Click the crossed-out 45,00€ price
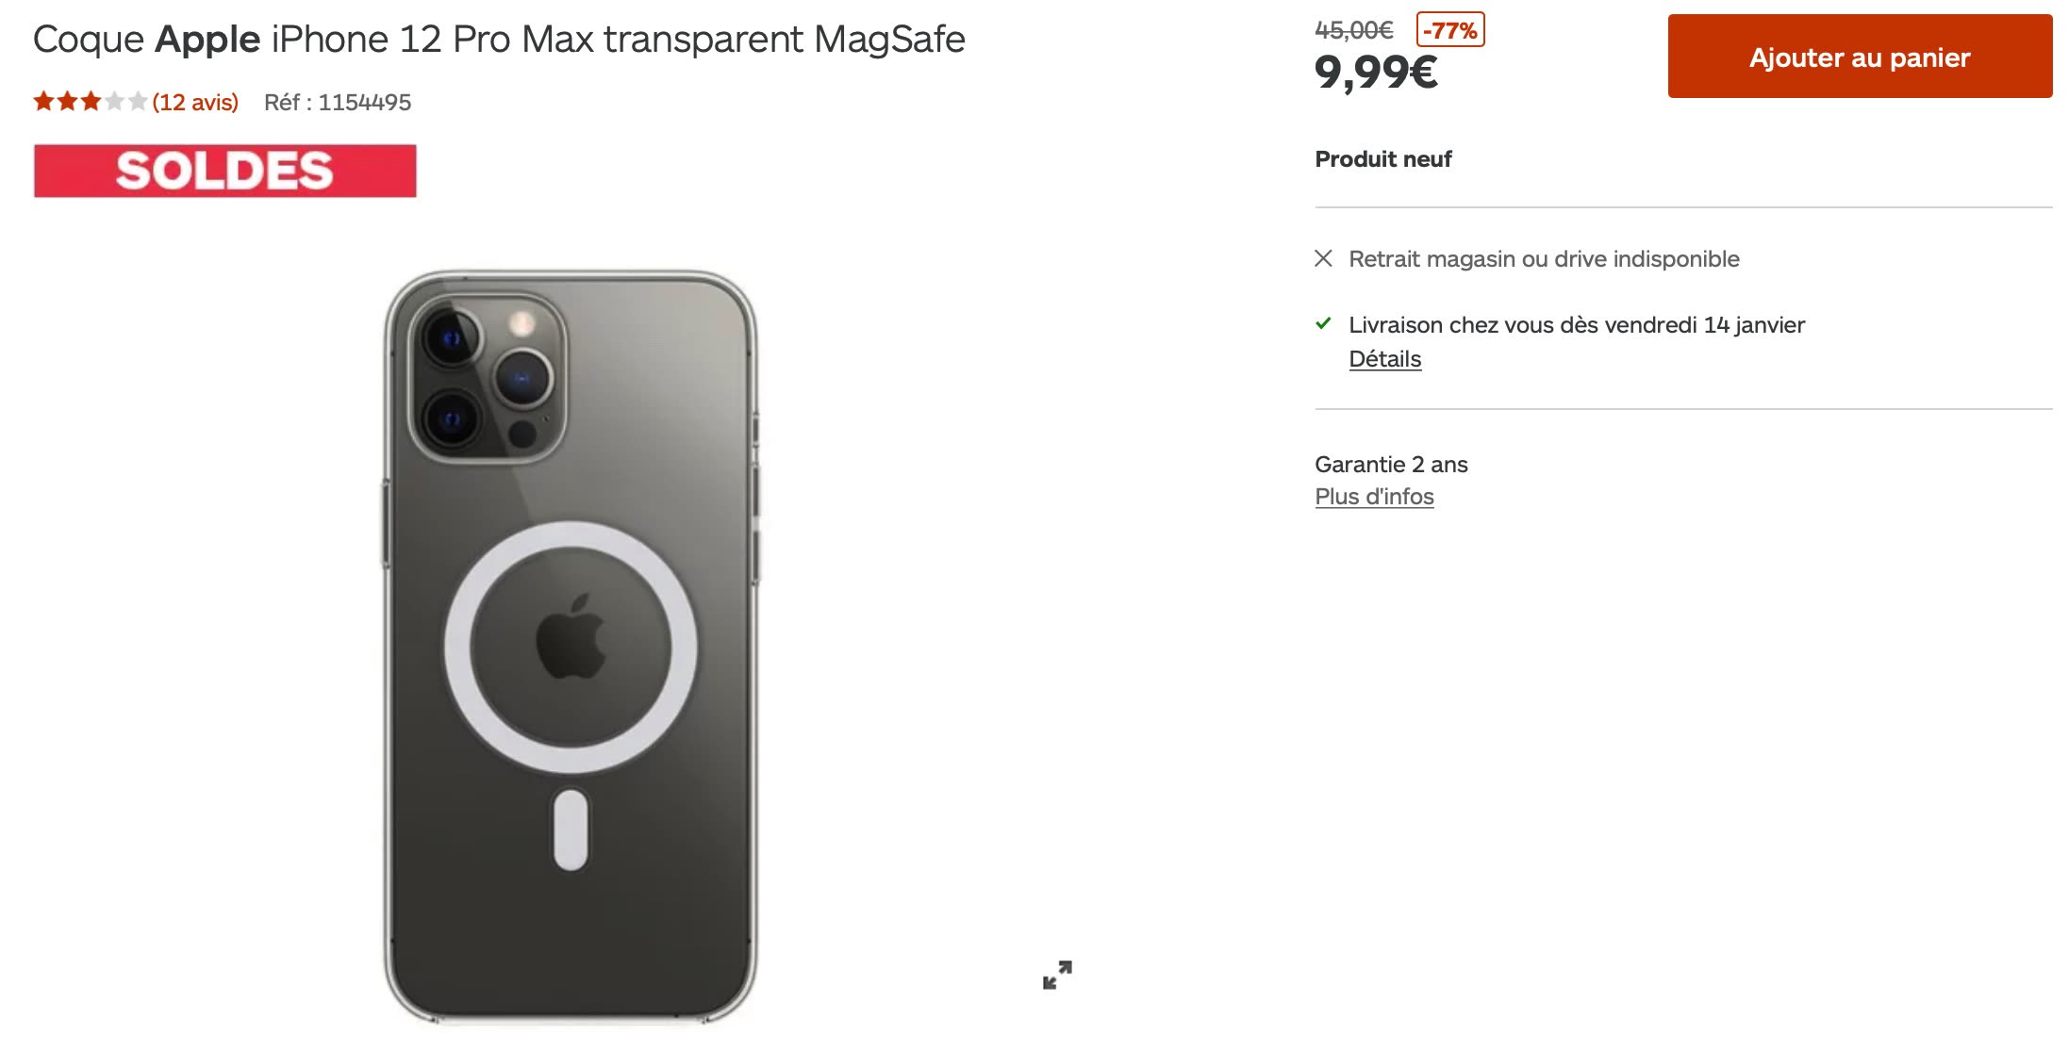This screenshot has width=2069, height=1050. click(x=1353, y=30)
